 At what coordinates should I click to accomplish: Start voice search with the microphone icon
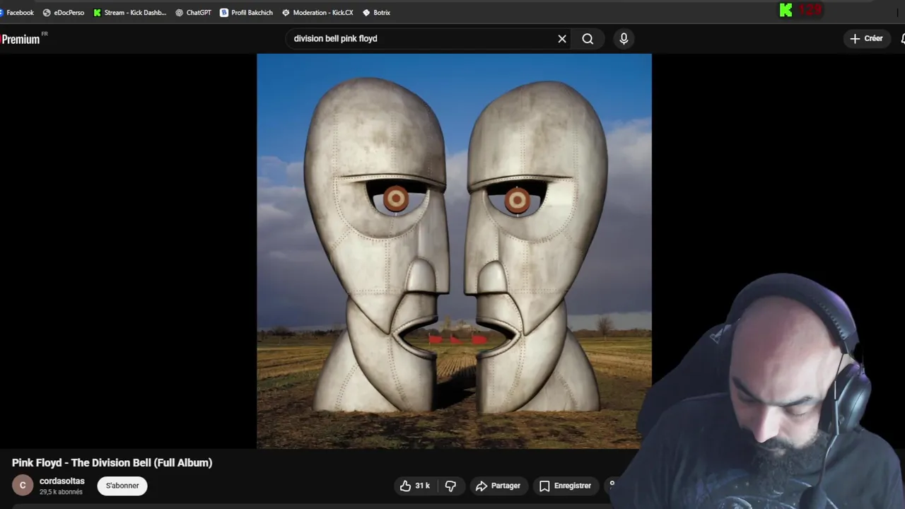[624, 39]
